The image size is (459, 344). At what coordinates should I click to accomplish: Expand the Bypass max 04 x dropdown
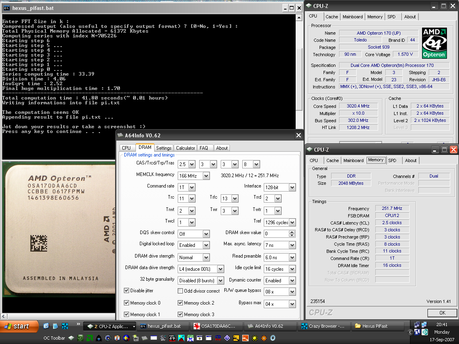[x=292, y=304]
